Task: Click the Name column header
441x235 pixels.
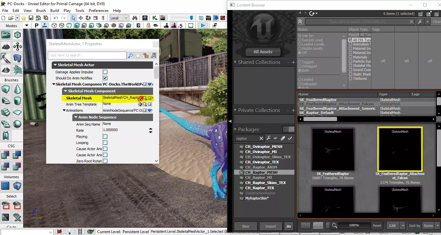Action: pyautogui.click(x=337, y=94)
